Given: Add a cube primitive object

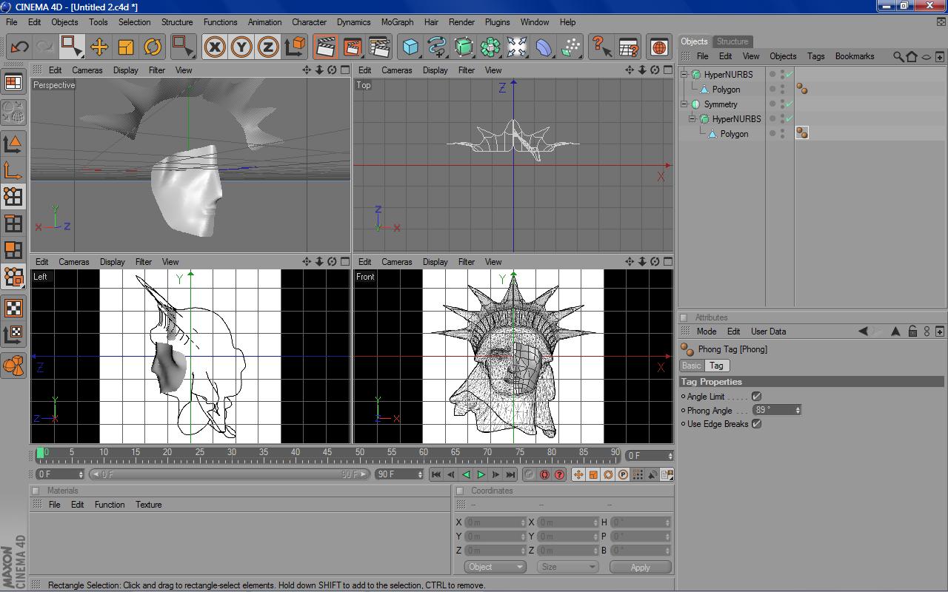Looking at the screenshot, I should click(x=410, y=47).
